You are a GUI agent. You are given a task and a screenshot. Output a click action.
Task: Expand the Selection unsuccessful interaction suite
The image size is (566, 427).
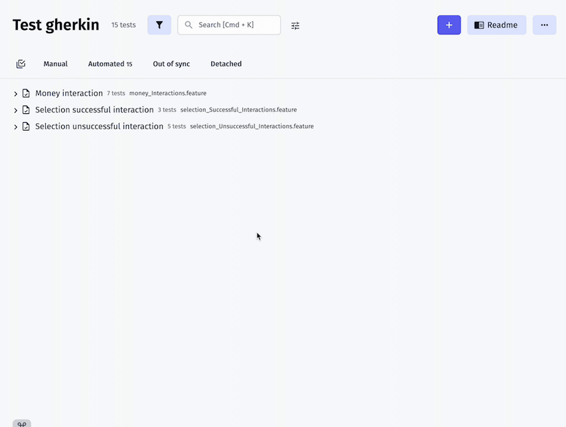pyautogui.click(x=15, y=127)
